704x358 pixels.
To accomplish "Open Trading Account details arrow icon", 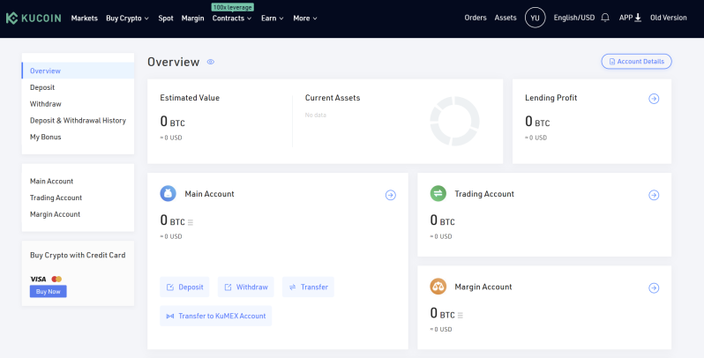I will 654,195.
